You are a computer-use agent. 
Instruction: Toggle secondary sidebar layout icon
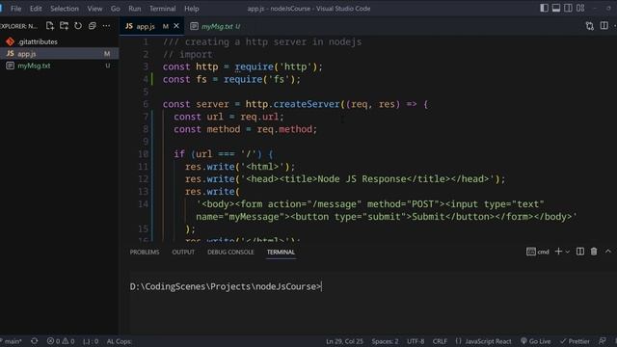pyautogui.click(x=568, y=8)
